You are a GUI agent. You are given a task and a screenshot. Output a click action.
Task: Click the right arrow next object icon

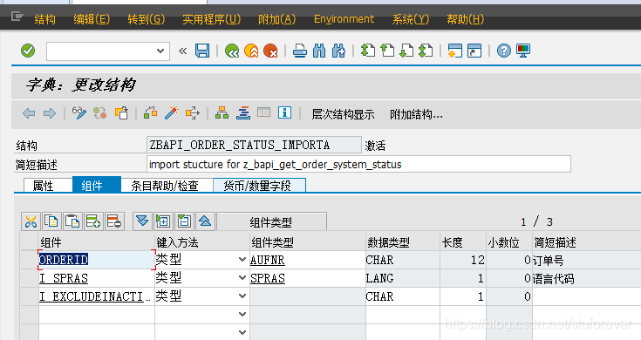(50, 113)
